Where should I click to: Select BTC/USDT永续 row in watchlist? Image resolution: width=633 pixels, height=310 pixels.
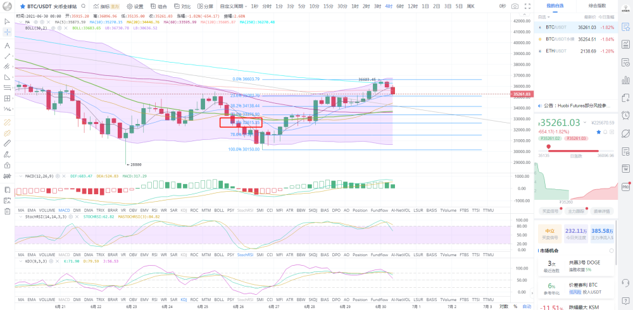(576, 39)
